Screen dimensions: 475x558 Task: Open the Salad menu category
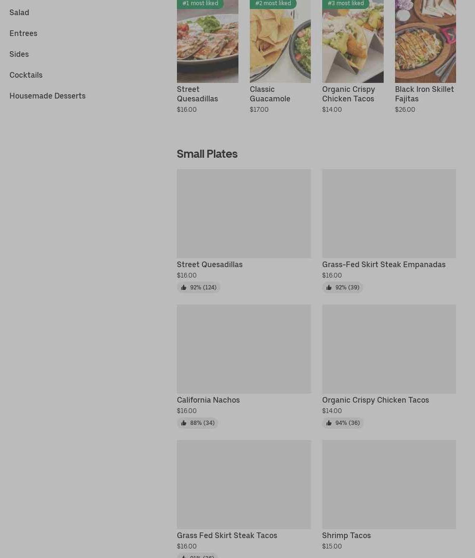(19, 12)
